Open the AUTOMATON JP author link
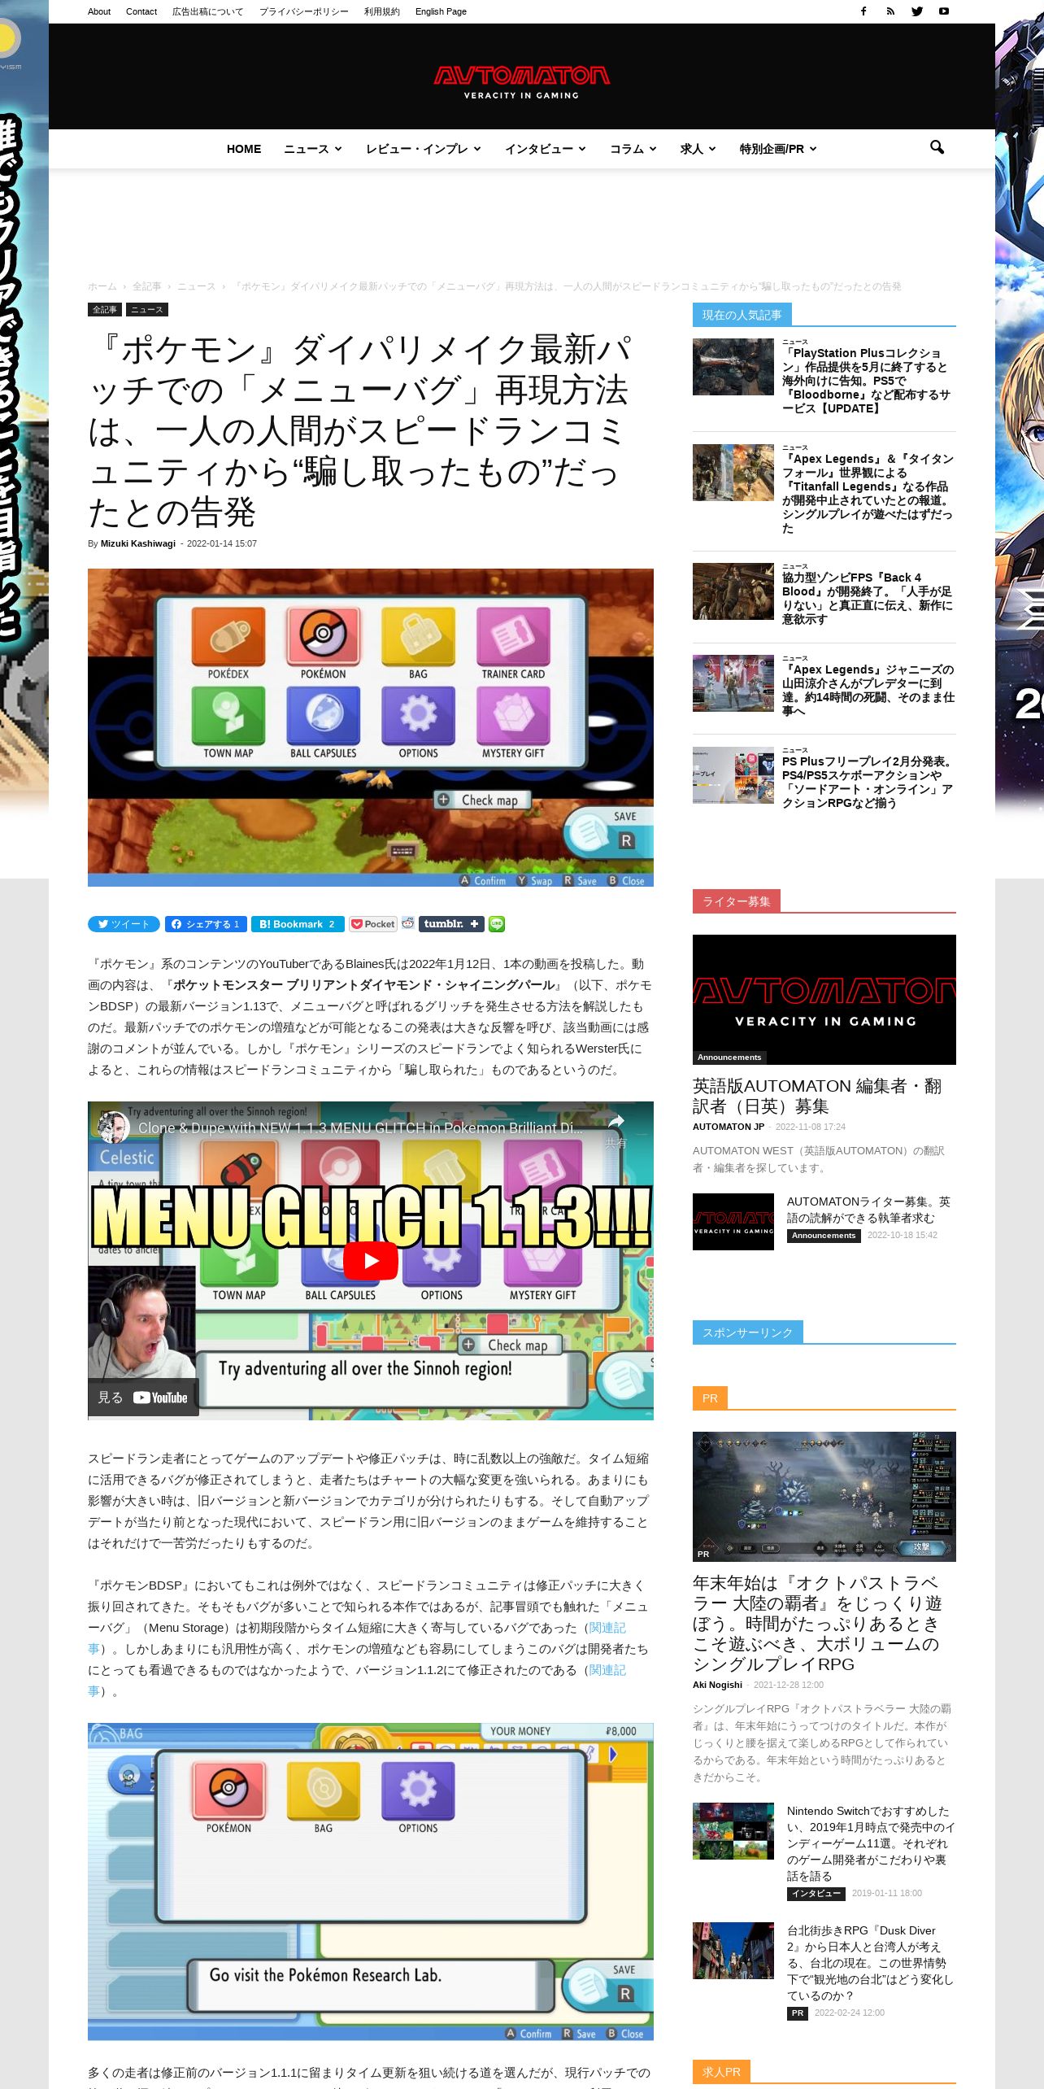1044x2089 pixels. (729, 1127)
